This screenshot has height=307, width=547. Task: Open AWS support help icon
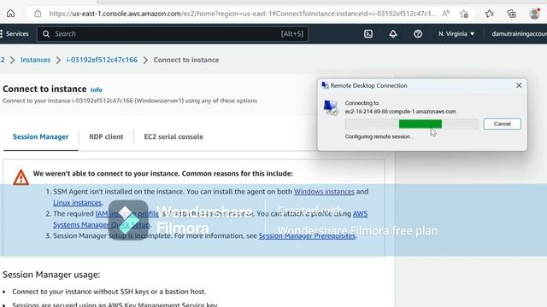(x=418, y=34)
